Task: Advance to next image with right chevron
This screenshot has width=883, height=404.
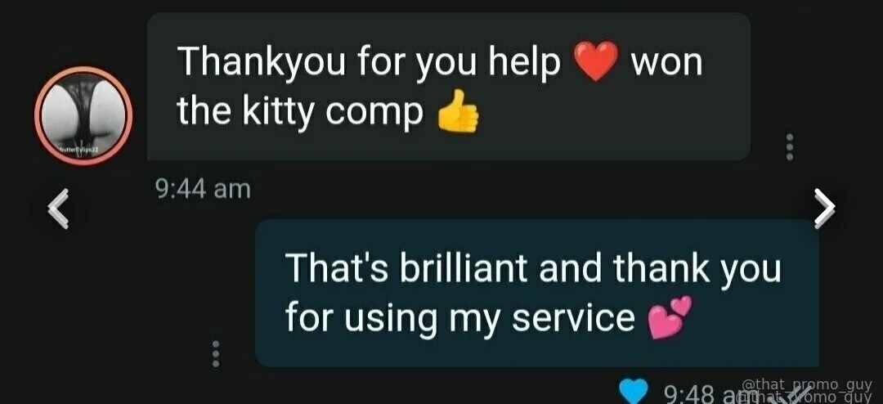Action: click(x=825, y=209)
